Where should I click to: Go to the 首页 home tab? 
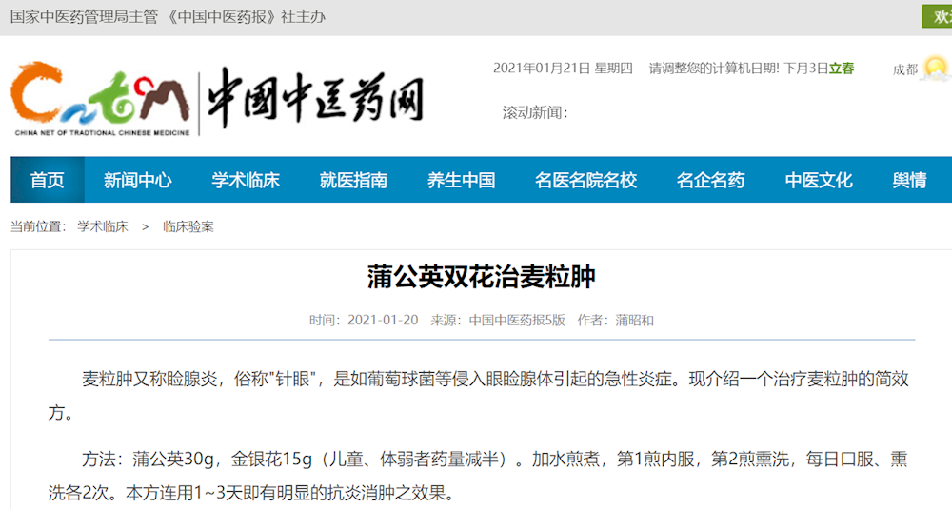tap(48, 180)
